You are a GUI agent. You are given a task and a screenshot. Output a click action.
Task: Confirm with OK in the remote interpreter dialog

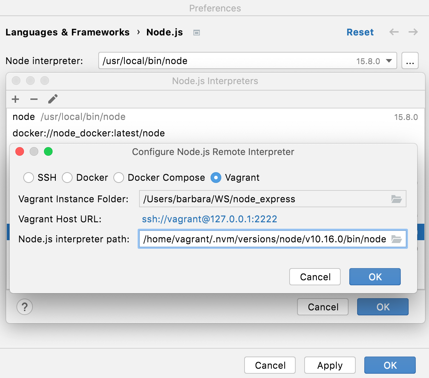tap(375, 276)
